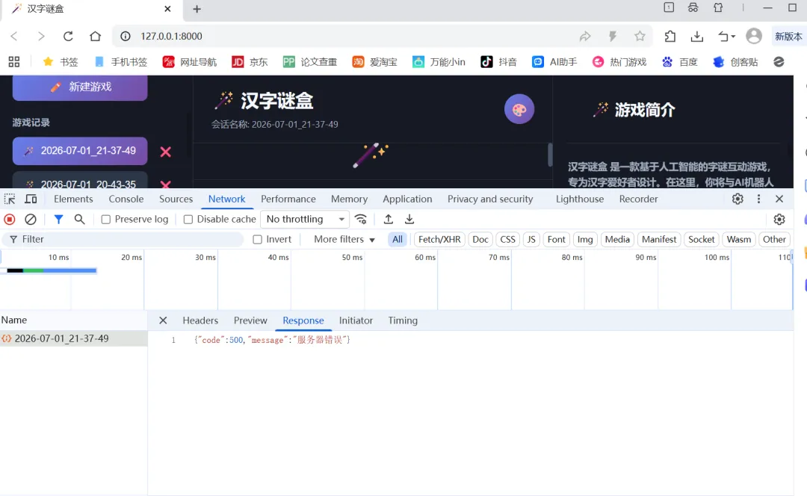Open the 抖音 bookmark
The image size is (807, 496).
tap(498, 62)
